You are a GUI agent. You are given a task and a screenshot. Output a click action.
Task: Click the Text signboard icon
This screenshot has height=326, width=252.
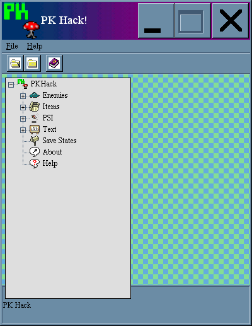coord(35,129)
